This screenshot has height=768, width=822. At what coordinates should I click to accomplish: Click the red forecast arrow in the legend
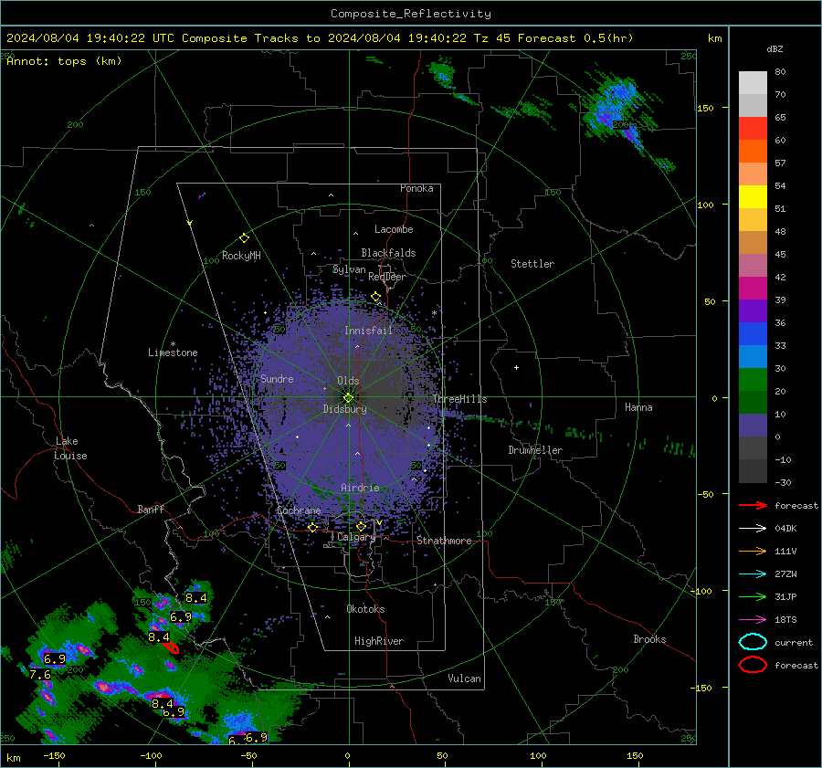(753, 505)
